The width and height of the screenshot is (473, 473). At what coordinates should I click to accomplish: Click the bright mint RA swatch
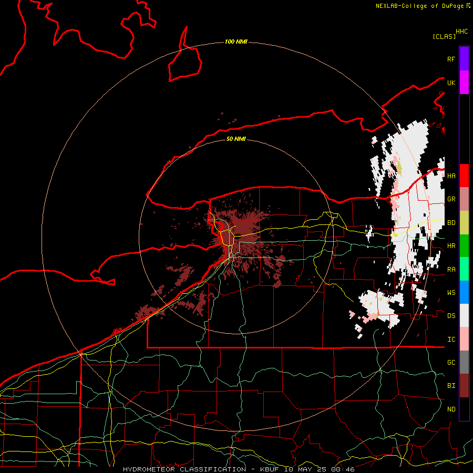pos(464,269)
